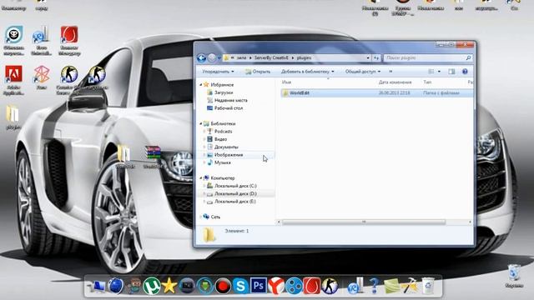
Task: Sort by the Имя column header
Action: [287, 82]
